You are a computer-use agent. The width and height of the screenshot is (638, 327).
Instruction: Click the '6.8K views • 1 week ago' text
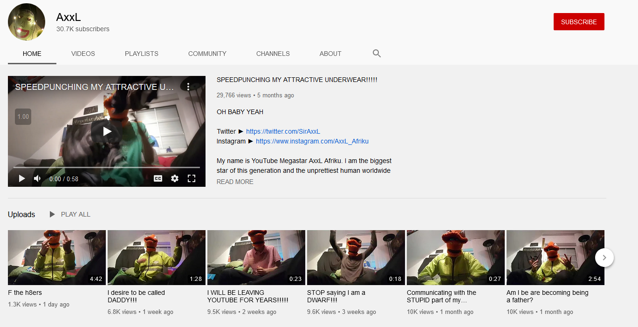click(x=140, y=312)
